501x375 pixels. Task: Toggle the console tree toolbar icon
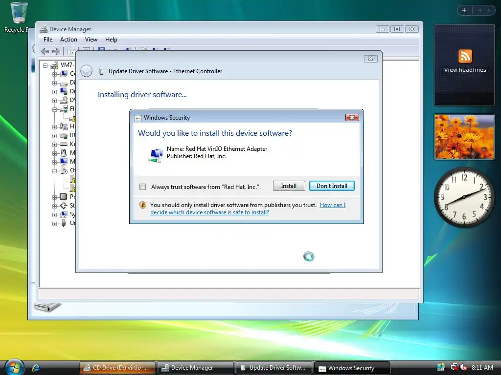click(x=71, y=52)
